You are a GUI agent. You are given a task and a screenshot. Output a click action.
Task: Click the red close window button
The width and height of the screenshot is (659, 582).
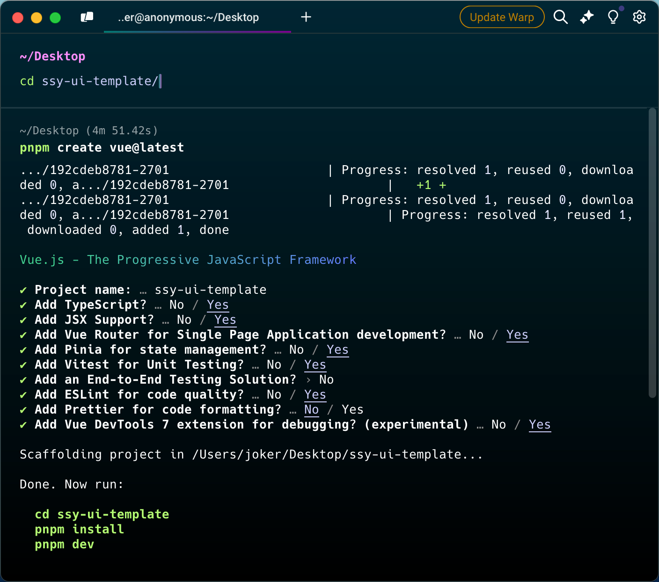[x=18, y=18]
